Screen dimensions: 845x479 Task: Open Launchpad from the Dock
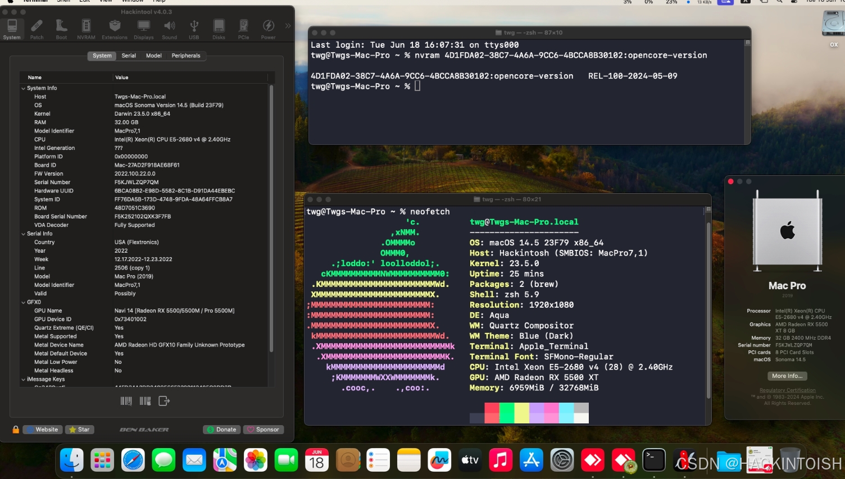(x=102, y=460)
